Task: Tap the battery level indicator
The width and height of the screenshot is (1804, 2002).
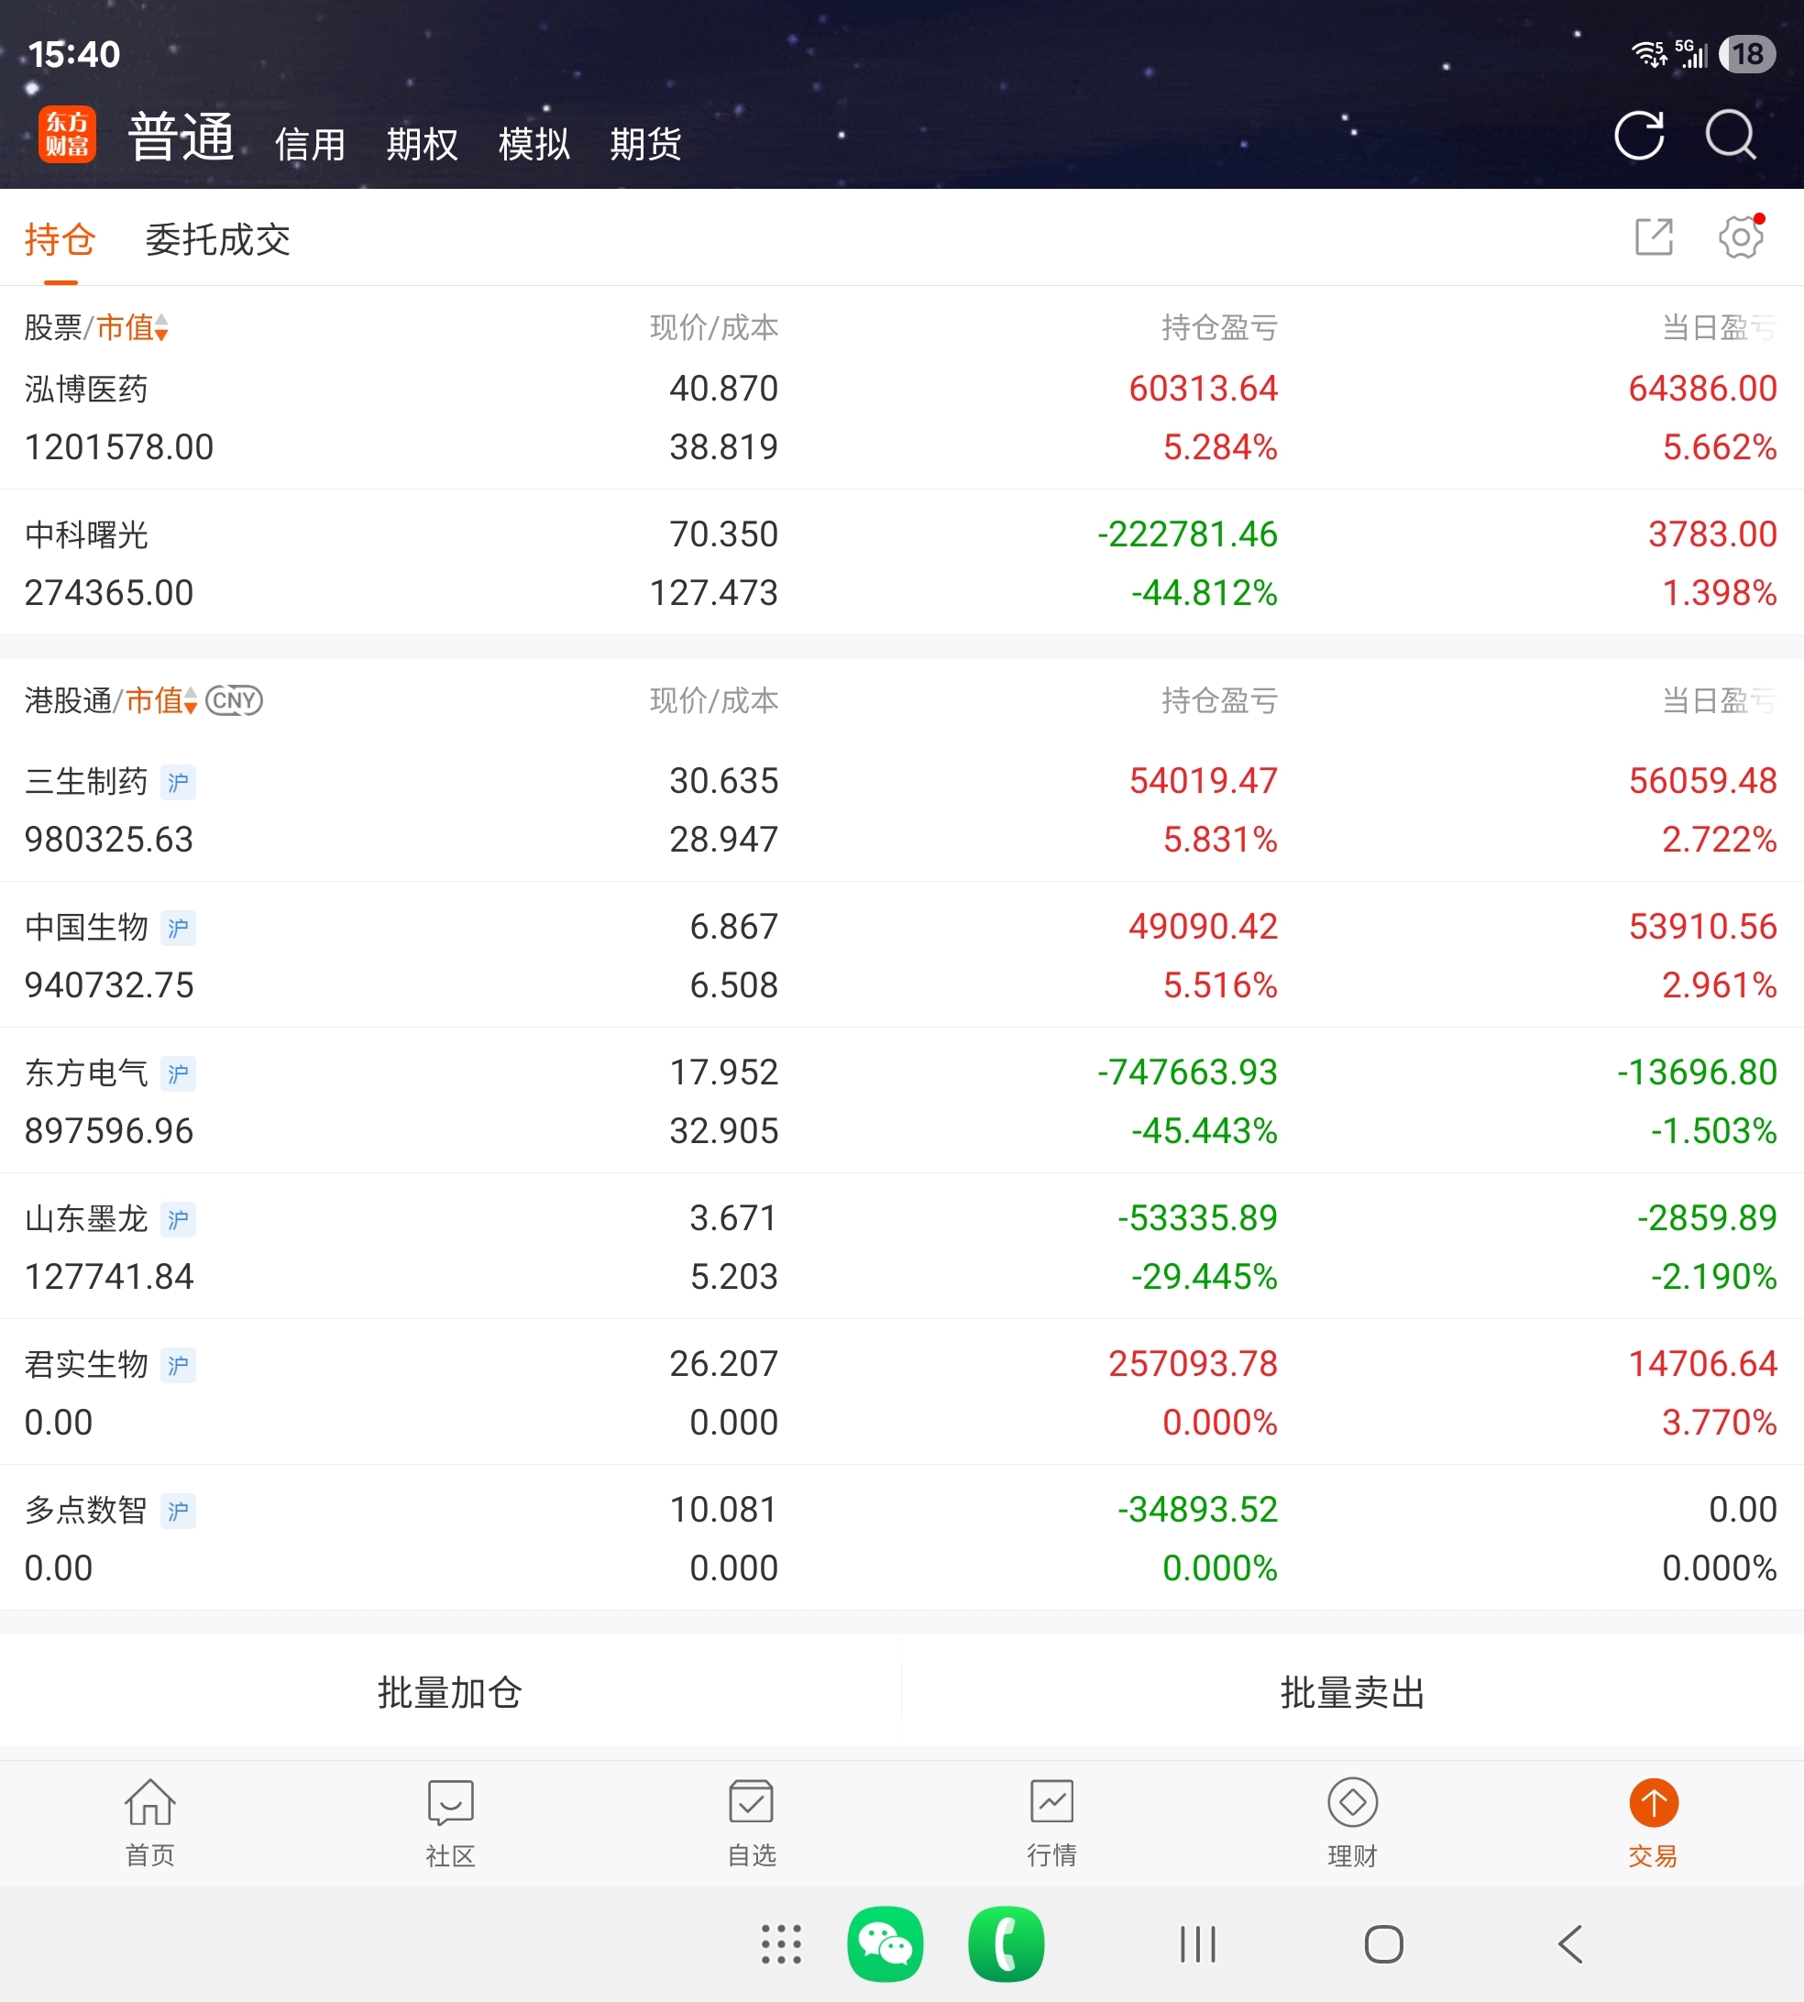Action: point(1747,53)
